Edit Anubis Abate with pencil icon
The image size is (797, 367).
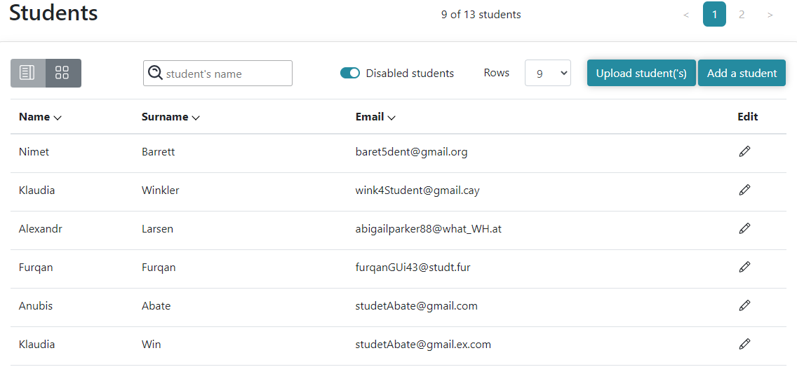tap(744, 305)
